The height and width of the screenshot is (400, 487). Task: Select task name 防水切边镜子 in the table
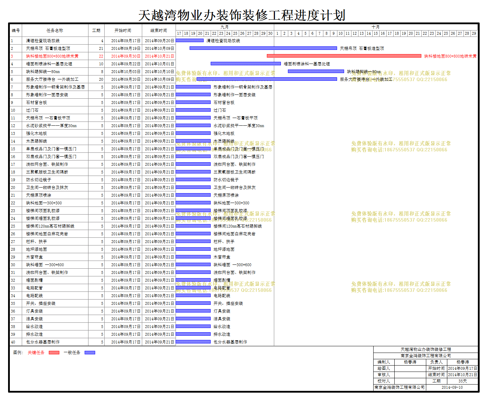point(39,180)
